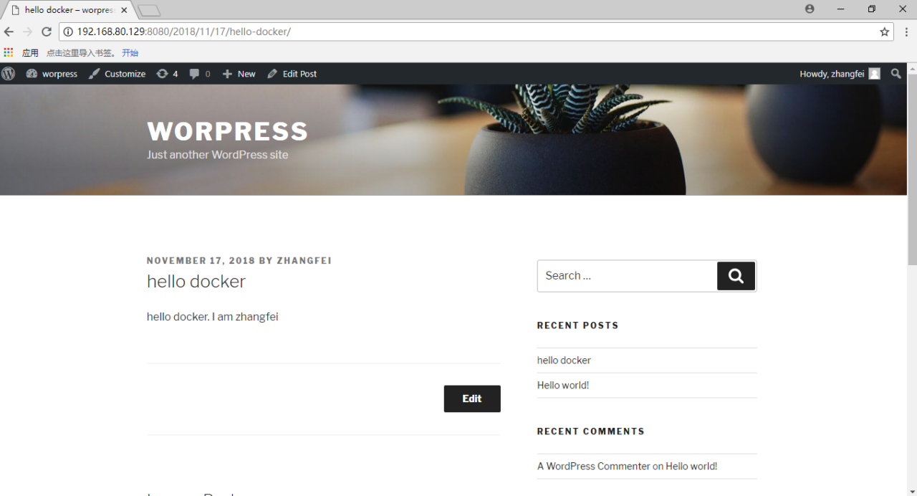This screenshot has width=917, height=496.
Task: Submit search with magnifier button
Action: point(736,276)
